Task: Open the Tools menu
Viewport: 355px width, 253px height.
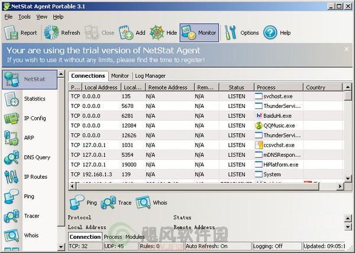Action: pyautogui.click(x=24, y=17)
